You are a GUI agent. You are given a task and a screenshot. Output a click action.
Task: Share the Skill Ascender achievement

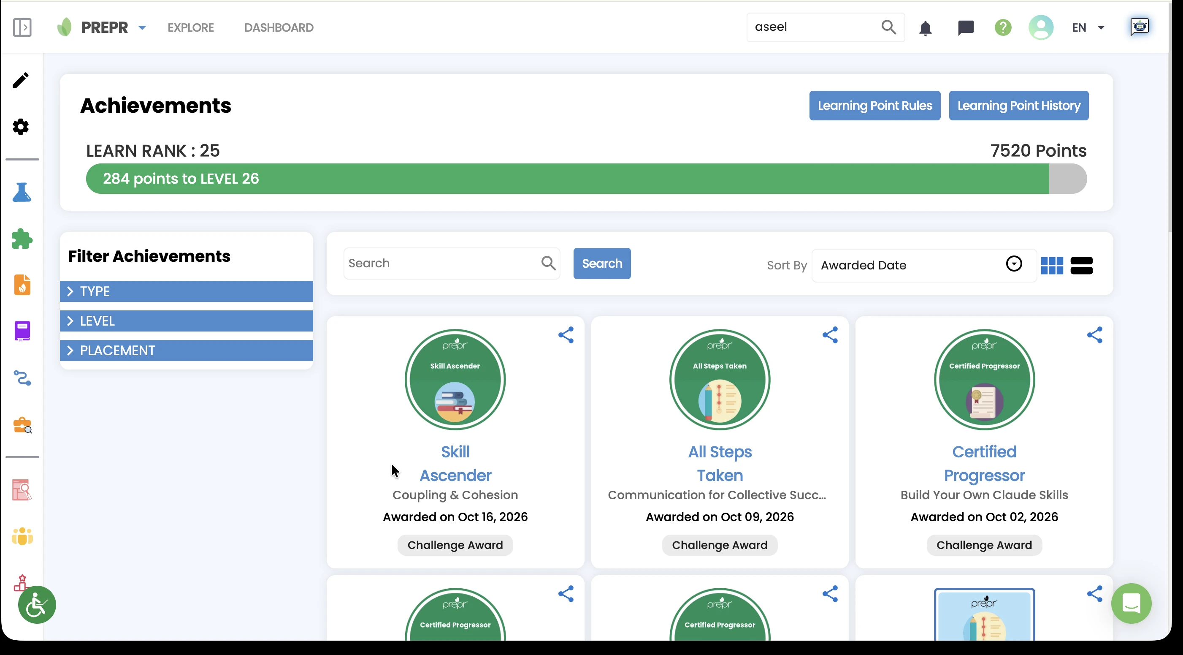tap(566, 334)
